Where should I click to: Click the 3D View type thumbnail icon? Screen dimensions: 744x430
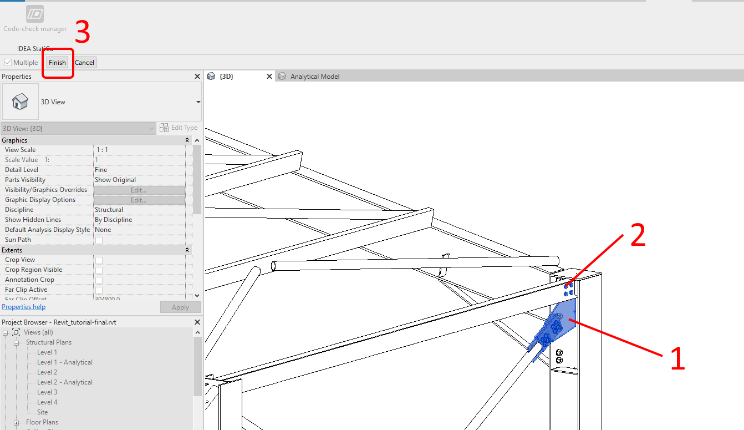pos(21,102)
